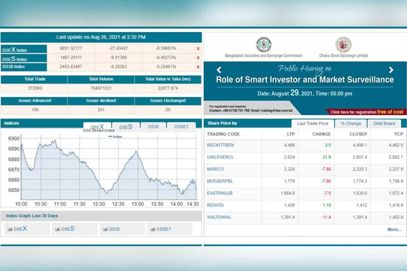Click the YCP column header
Image resolution: width=407 pixels, height=271 pixels.
pos(399,134)
